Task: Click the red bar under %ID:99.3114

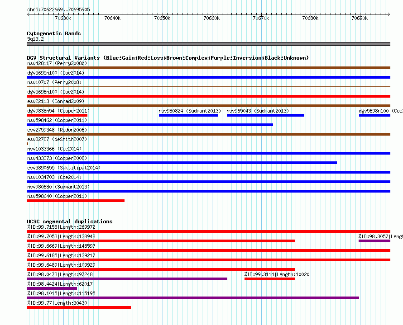Action: point(270,279)
